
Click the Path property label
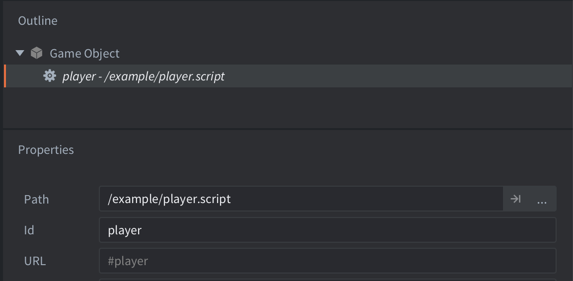(36, 199)
